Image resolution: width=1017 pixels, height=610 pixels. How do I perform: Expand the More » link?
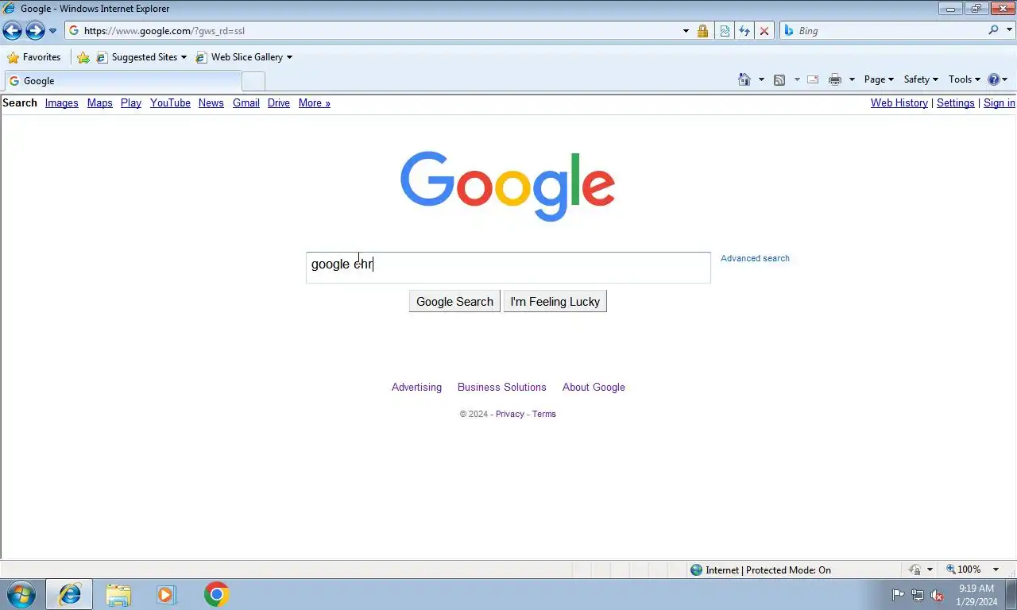pos(314,103)
